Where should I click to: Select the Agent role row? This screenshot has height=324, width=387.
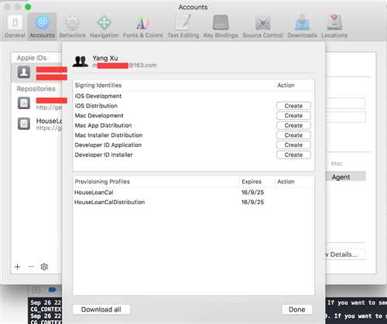(345, 177)
